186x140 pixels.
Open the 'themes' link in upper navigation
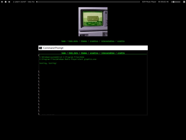84,41
